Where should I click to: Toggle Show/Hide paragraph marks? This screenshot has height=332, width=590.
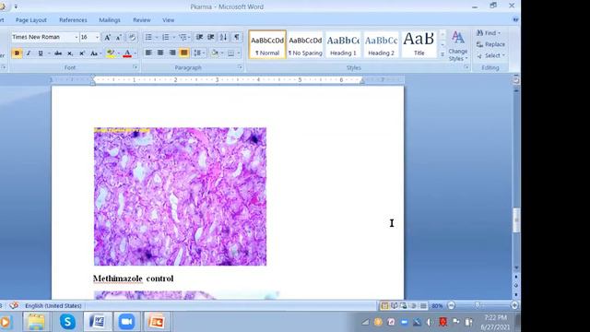pos(236,37)
